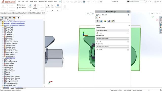Expand the Orientation dropdown arrow
The width and height of the screenshot is (162, 91).
58,10
